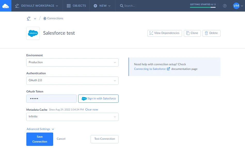The height and width of the screenshot is (150, 245).
Task: Open the Metadata Cache dropdown showing Infinite
Action: tap(72, 117)
